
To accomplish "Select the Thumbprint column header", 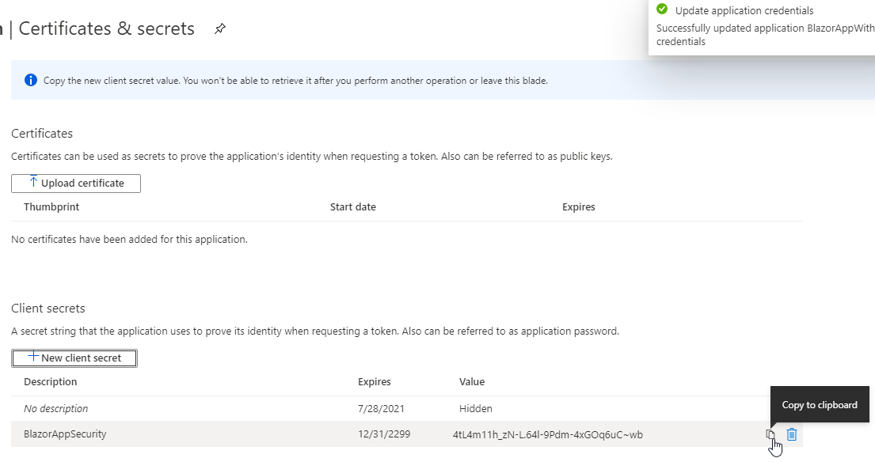I will [x=51, y=206].
